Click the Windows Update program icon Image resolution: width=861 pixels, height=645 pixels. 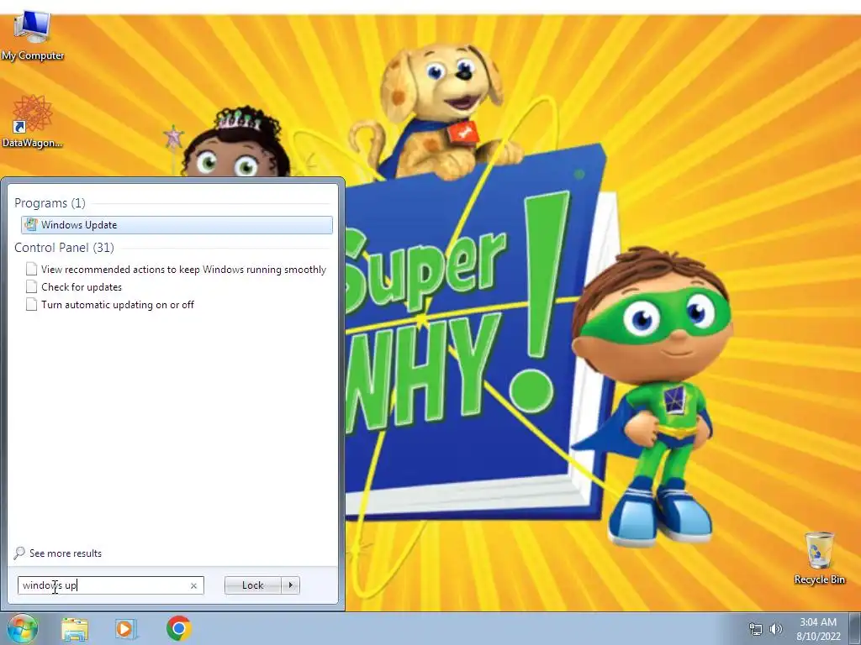coord(31,224)
